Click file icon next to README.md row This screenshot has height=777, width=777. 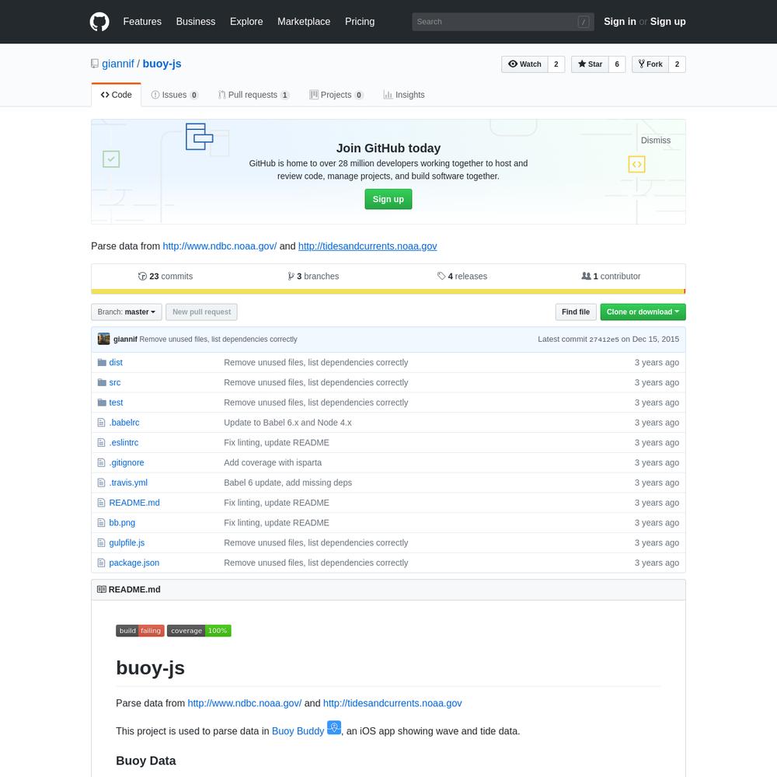(101, 503)
